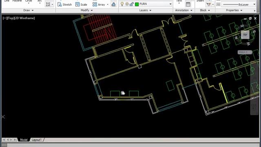Image resolution: width=261 pixels, height=147 pixels.
Task: Click the green FURN layer color swatch
Action: pyautogui.click(x=137, y=4)
